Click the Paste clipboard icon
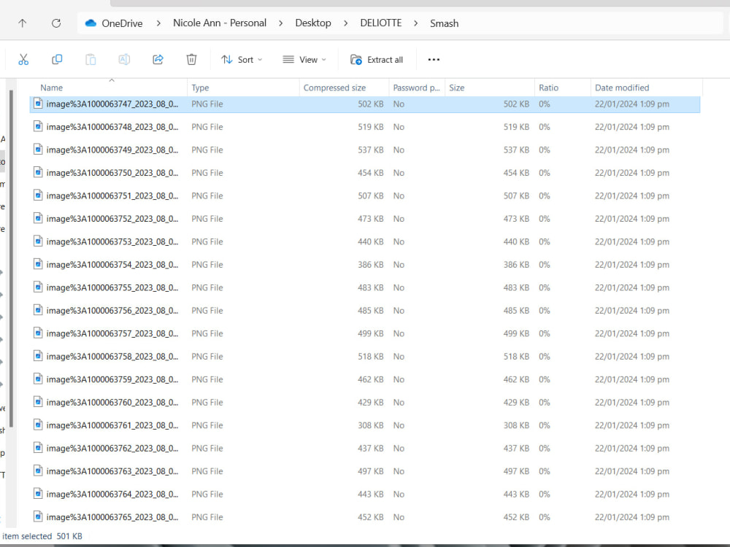Screen dimensions: 730x547 91,60
